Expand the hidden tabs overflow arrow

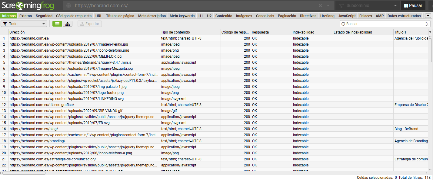click(428, 16)
